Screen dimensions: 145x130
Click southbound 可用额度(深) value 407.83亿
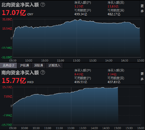[x=114, y=82]
